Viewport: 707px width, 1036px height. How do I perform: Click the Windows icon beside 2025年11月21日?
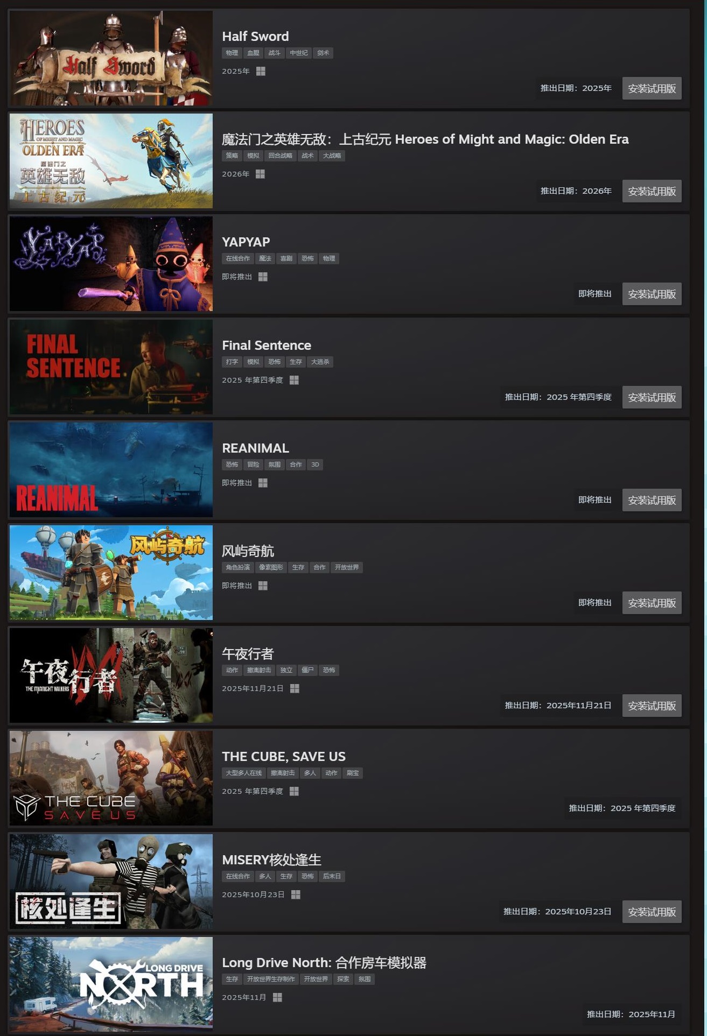click(295, 688)
